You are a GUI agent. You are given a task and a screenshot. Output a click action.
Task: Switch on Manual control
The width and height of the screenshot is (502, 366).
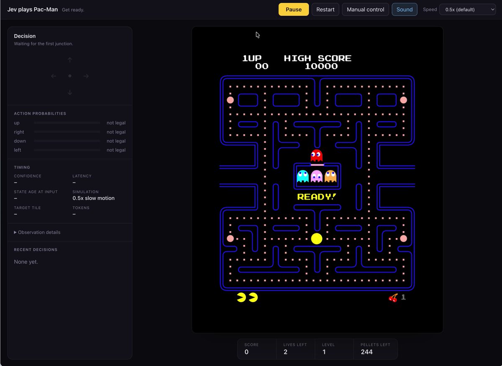coord(366,10)
